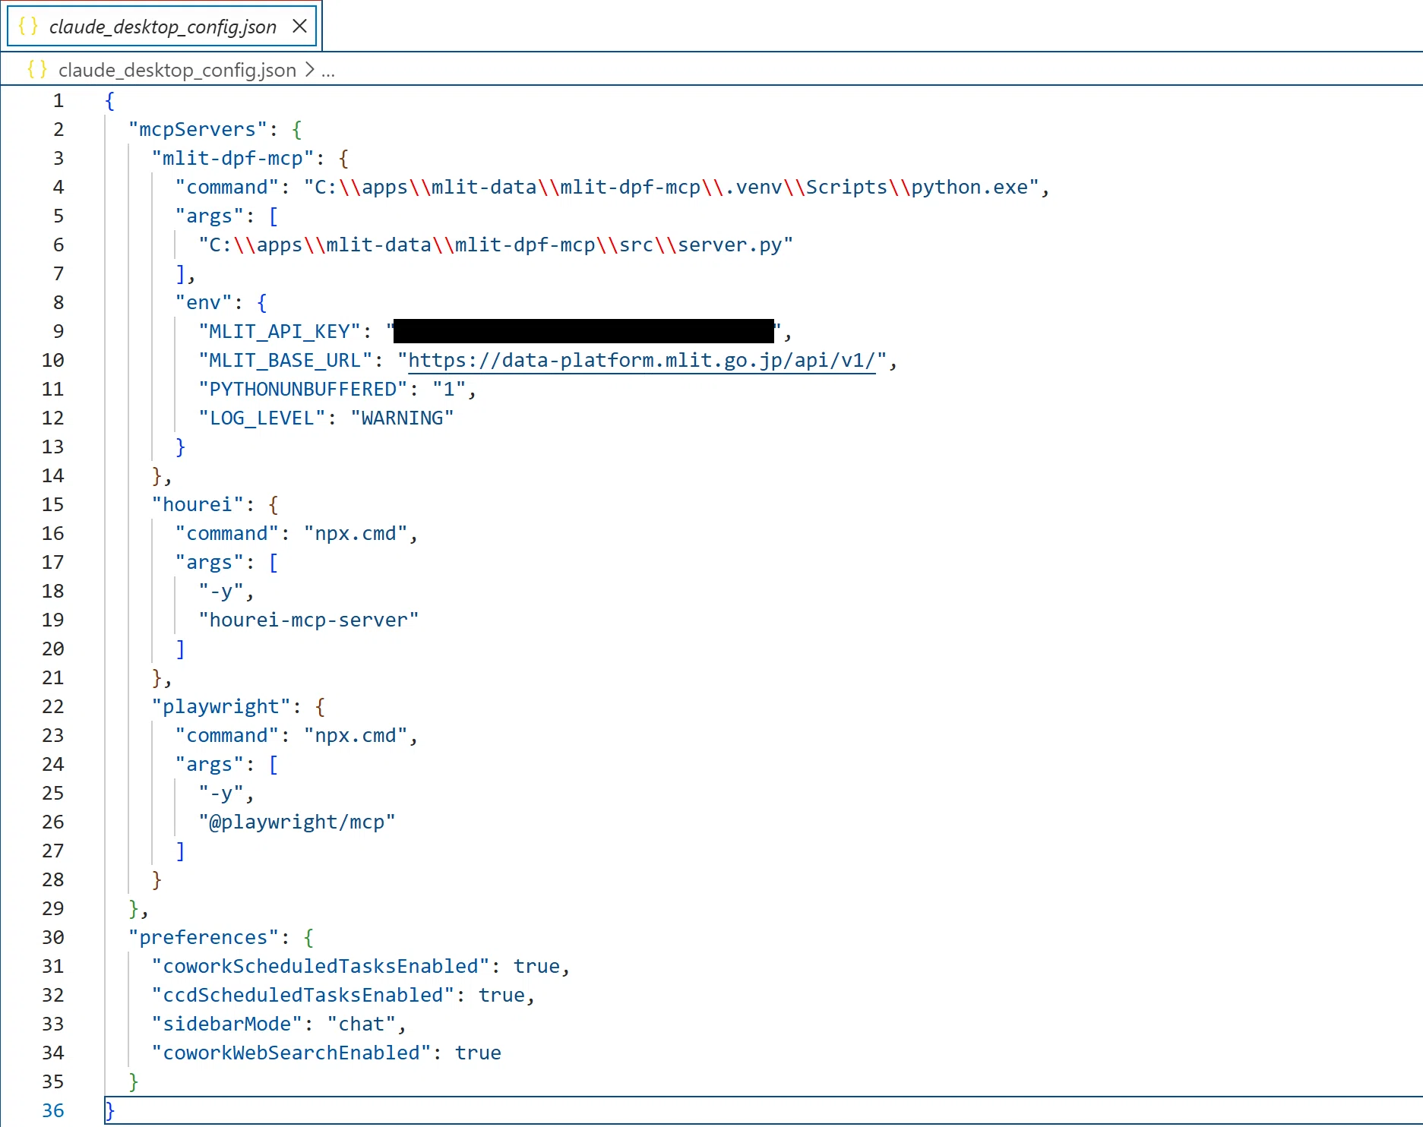This screenshot has height=1127, width=1423.
Task: Open the MLIT base URL link
Action: [642, 360]
